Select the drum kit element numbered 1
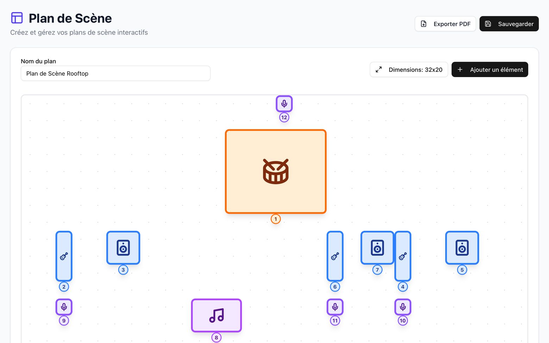 click(276, 171)
